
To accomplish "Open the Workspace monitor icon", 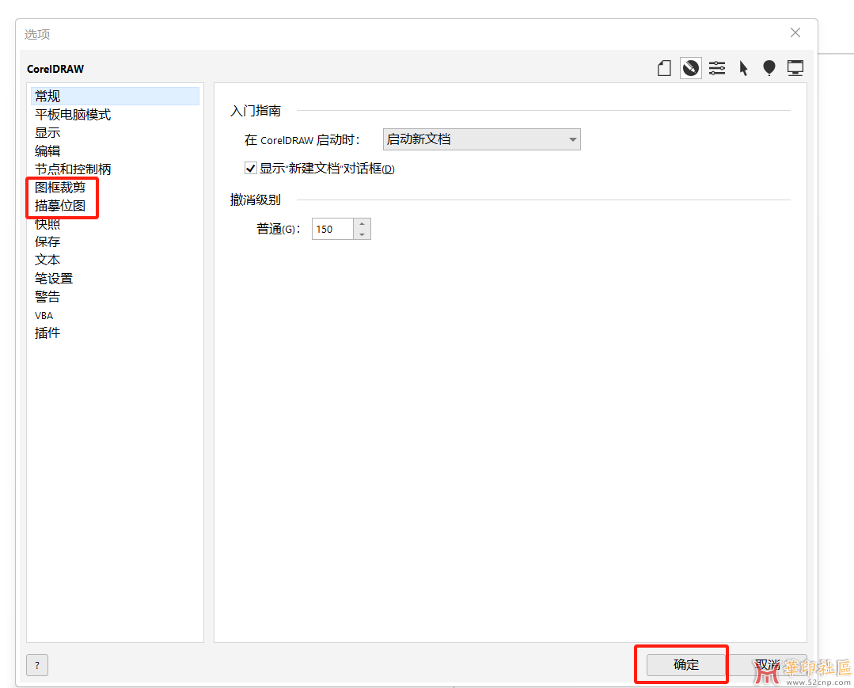I will point(795,69).
